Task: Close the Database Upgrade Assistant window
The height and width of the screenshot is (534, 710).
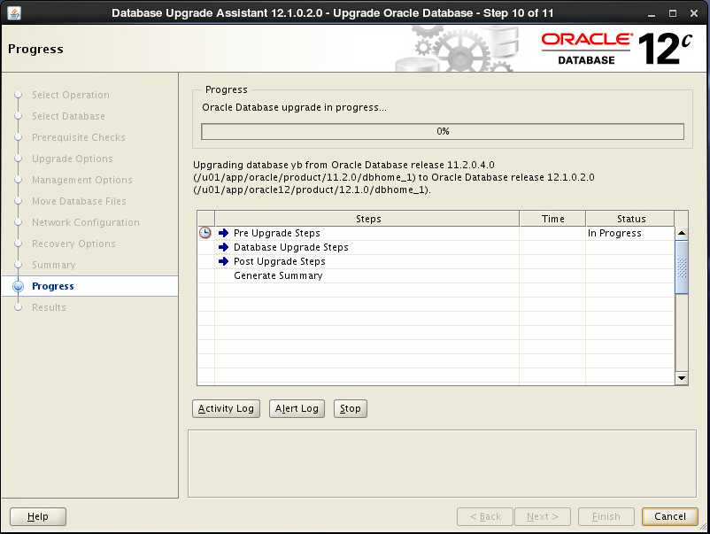Action: [694, 13]
